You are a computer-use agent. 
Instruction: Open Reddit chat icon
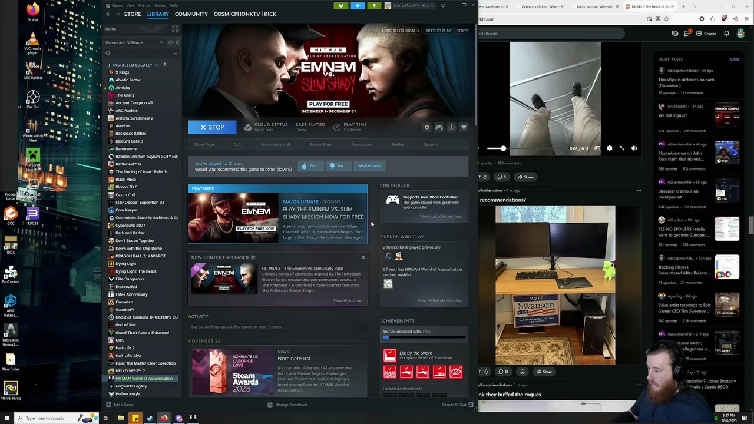point(687,34)
